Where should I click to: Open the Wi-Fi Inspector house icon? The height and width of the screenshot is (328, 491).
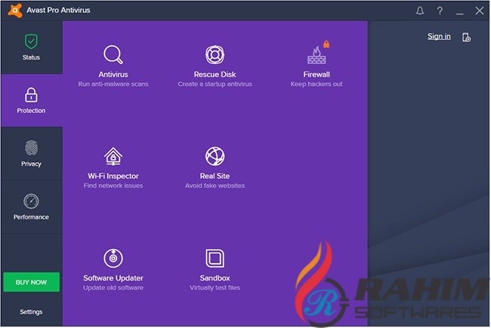pos(113,156)
